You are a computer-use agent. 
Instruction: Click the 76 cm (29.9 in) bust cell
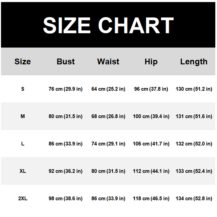click(x=66, y=89)
